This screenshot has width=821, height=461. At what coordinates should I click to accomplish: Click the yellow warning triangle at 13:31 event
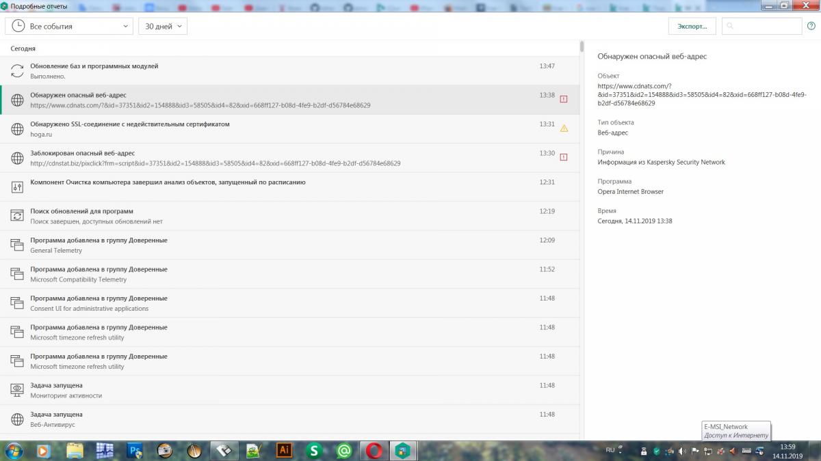pos(564,128)
